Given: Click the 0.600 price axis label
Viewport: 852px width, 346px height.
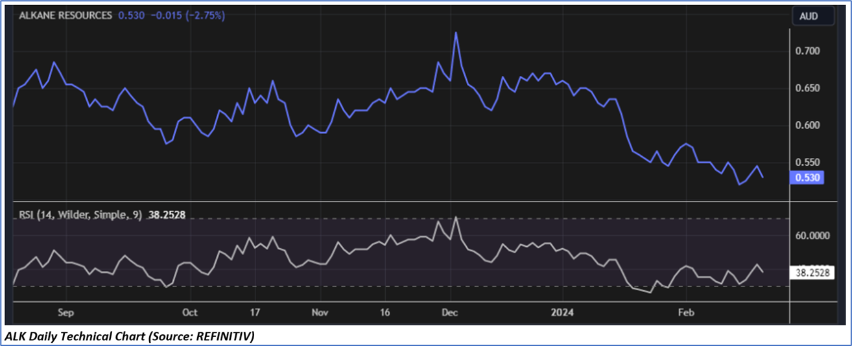Looking at the screenshot, I should 806,125.
